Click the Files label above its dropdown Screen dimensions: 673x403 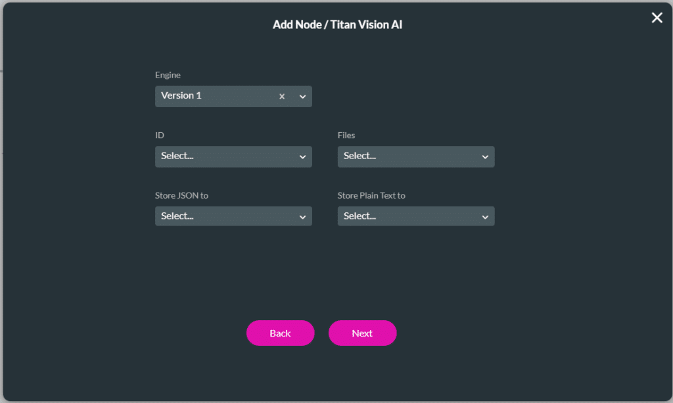point(346,135)
